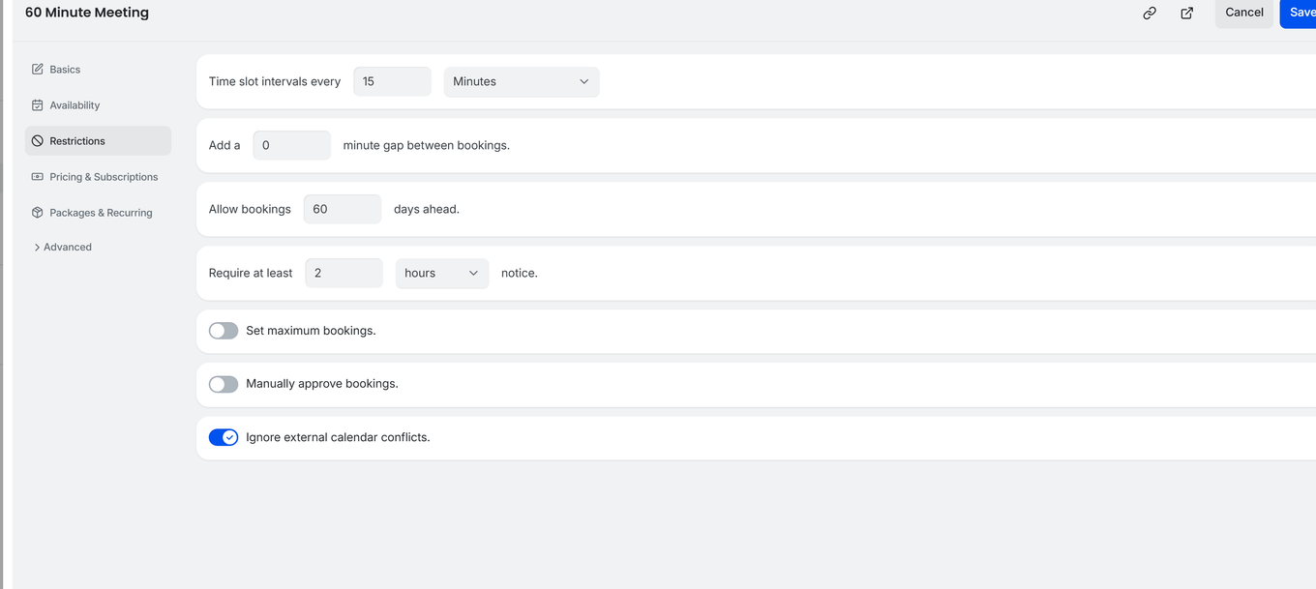Enable Set maximum bookings

[x=223, y=330]
